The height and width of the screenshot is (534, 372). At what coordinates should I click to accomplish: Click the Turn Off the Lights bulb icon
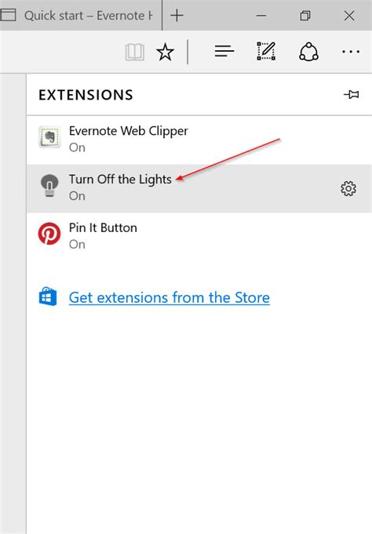point(49,186)
